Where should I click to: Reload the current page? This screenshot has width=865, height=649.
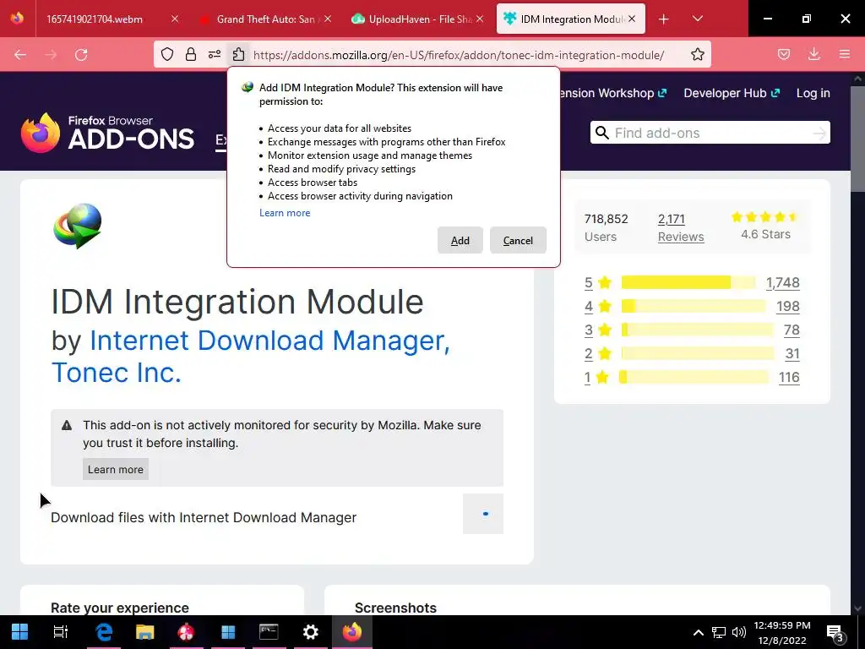pyautogui.click(x=81, y=55)
